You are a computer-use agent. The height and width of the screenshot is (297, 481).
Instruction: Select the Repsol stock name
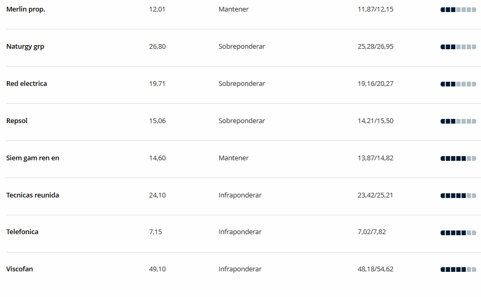tap(17, 121)
